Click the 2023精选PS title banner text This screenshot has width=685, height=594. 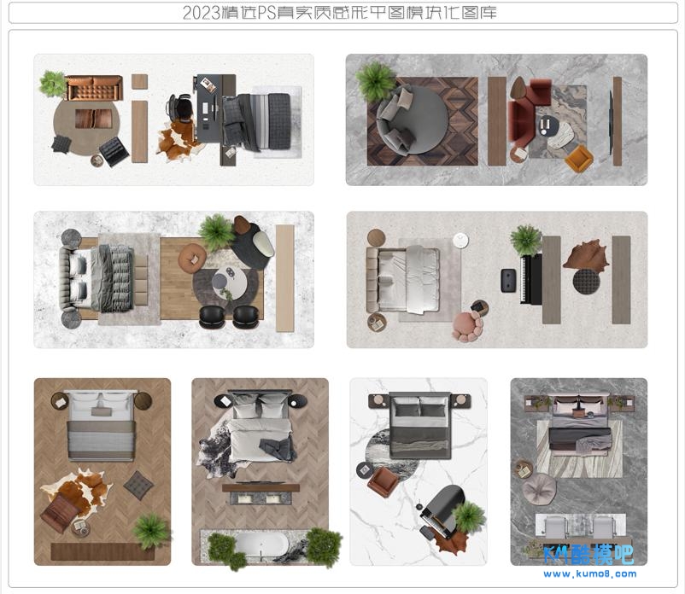(x=340, y=13)
